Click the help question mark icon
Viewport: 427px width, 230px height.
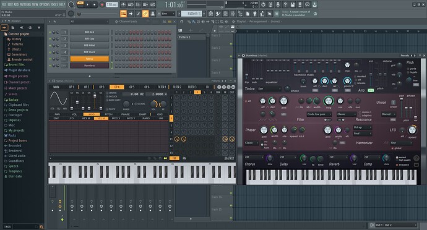[285, 4]
